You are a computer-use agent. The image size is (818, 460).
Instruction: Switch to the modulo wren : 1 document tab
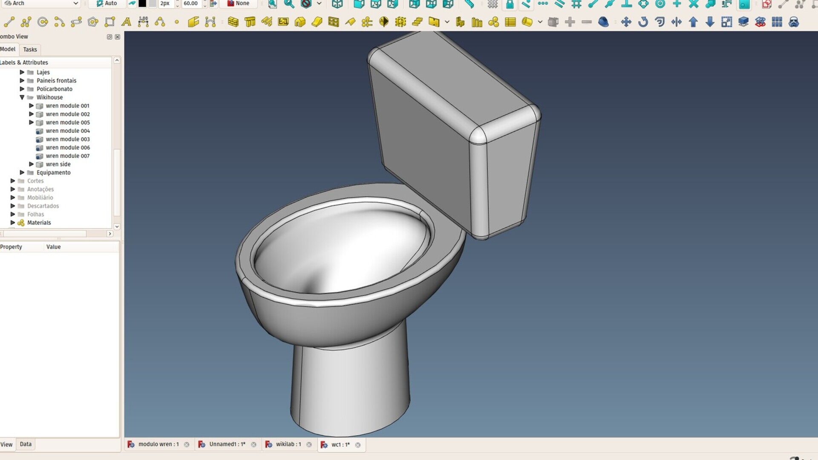[158, 444]
